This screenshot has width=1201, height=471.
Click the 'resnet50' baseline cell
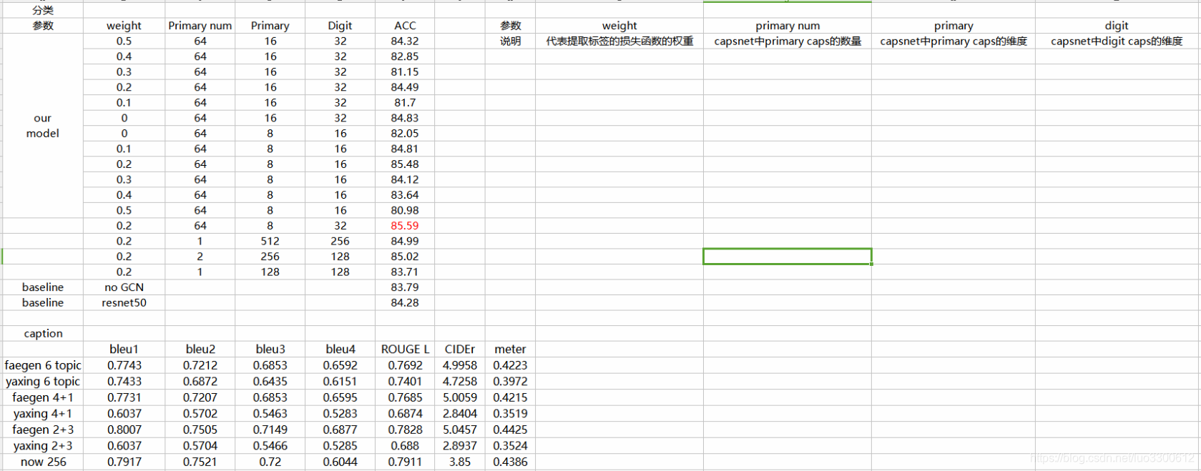click(124, 303)
